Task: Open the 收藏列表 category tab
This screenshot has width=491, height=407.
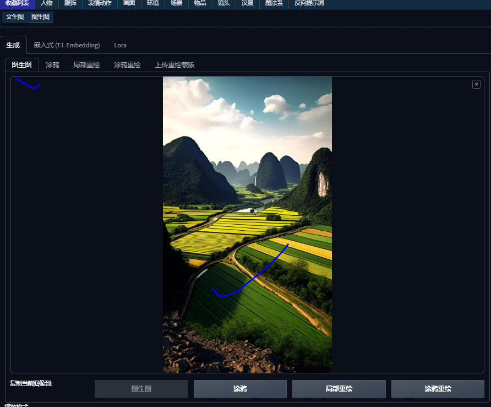Action: click(x=17, y=3)
